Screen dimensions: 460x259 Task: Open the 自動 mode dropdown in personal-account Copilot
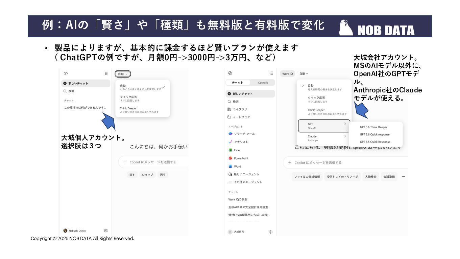coord(123,74)
